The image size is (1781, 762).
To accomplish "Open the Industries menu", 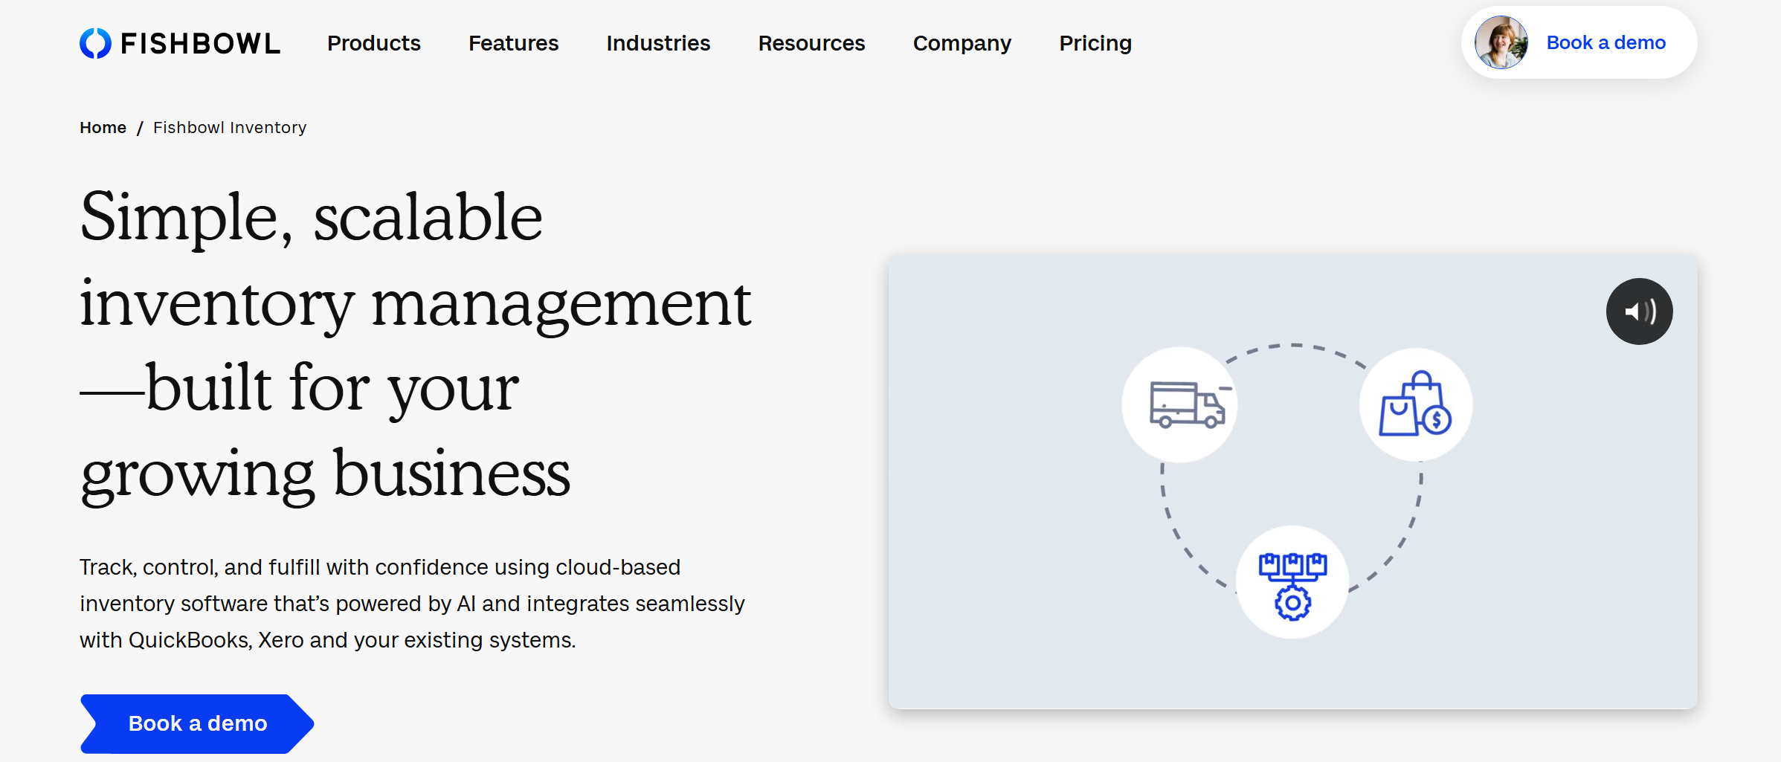I will click(658, 43).
